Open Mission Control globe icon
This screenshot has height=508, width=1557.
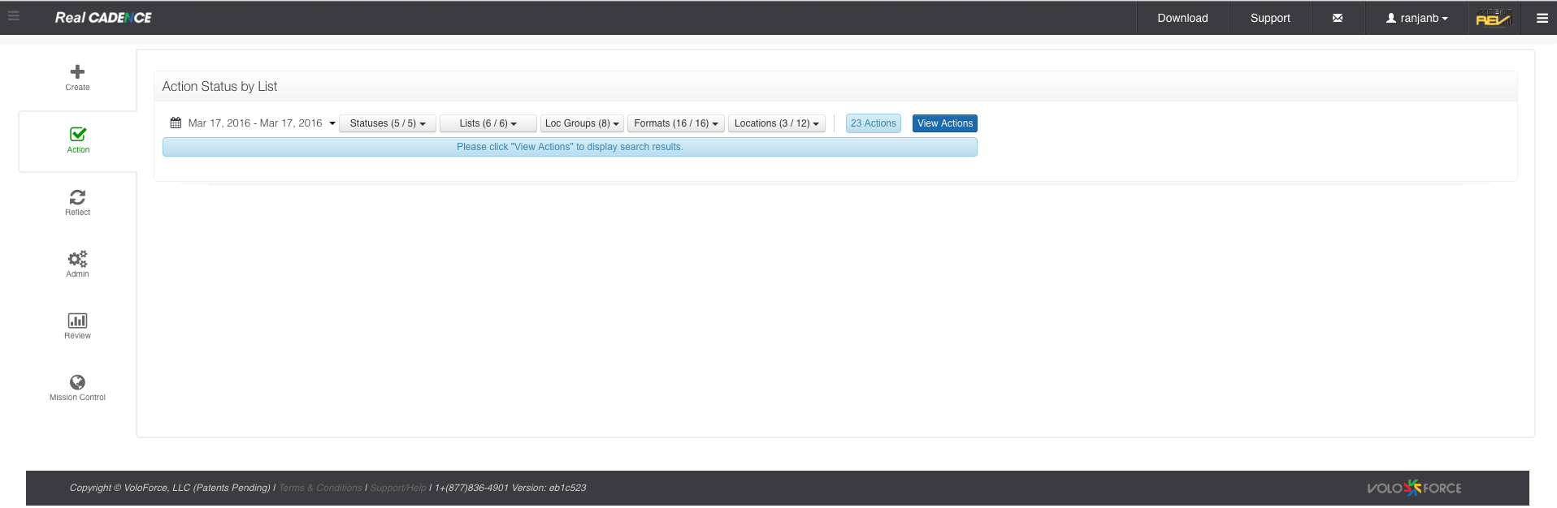point(77,382)
